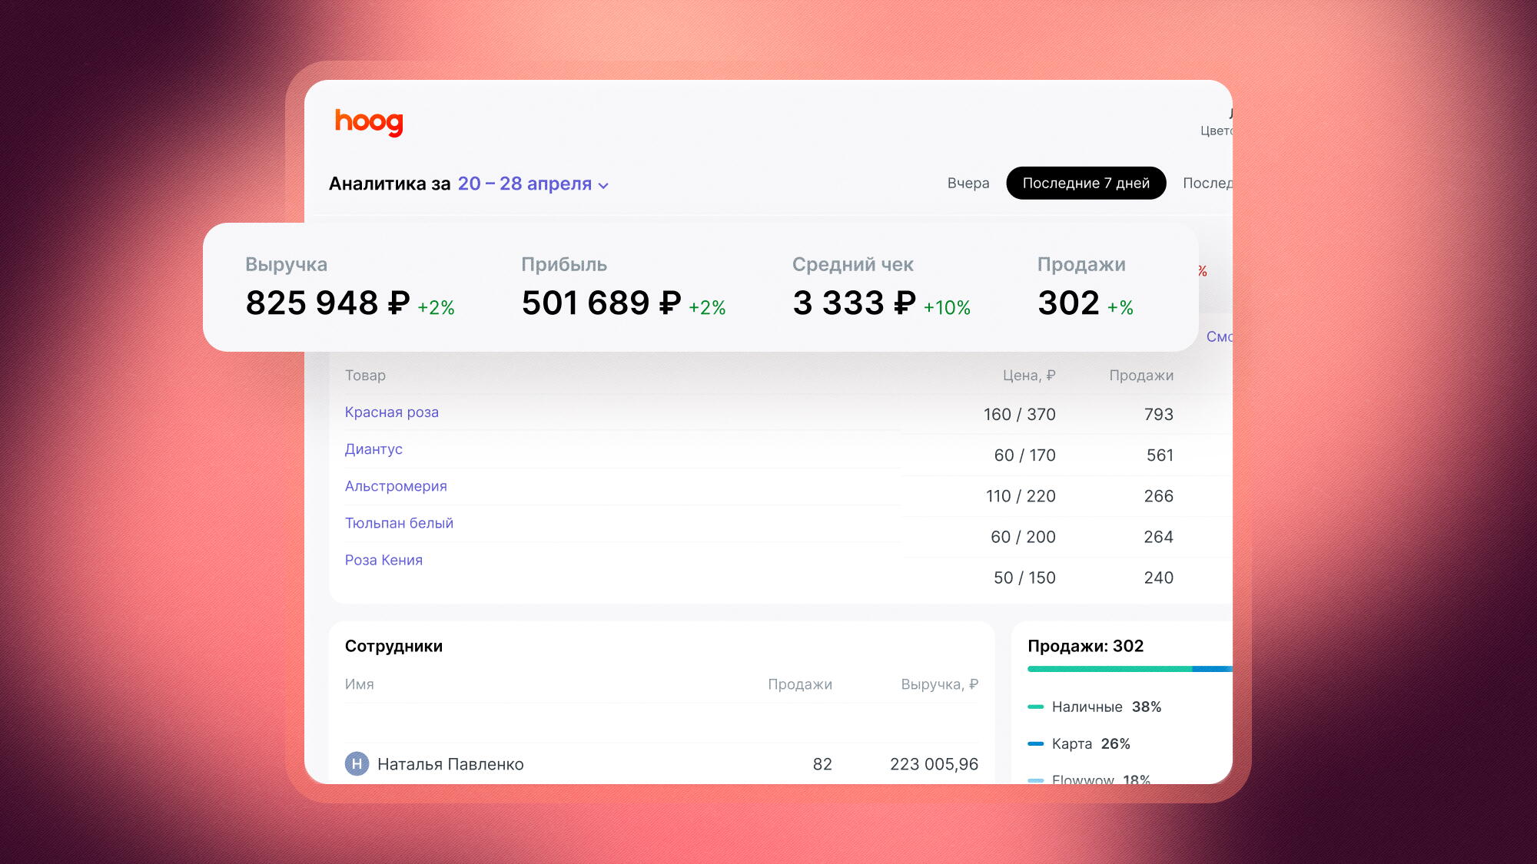Open the Диантус product link
Image resolution: width=1537 pixels, height=864 pixels.
[373, 449]
